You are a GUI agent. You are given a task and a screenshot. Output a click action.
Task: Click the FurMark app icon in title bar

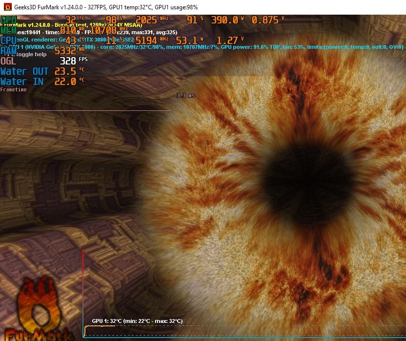pos(8,7)
